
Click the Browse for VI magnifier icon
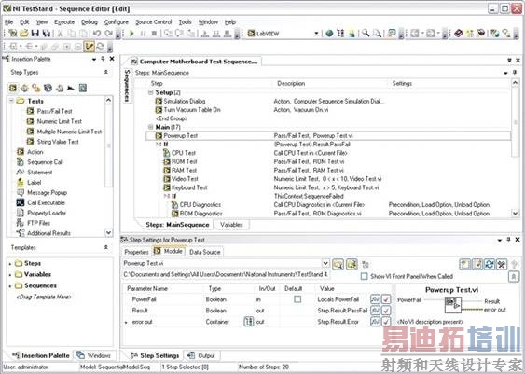338,264
